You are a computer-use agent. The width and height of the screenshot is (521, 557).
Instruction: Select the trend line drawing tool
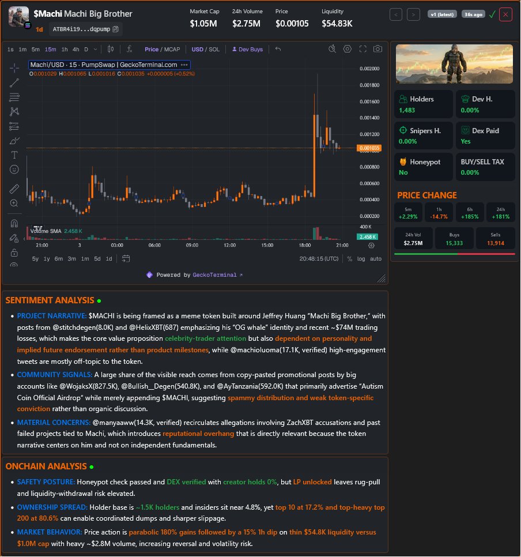tap(14, 83)
